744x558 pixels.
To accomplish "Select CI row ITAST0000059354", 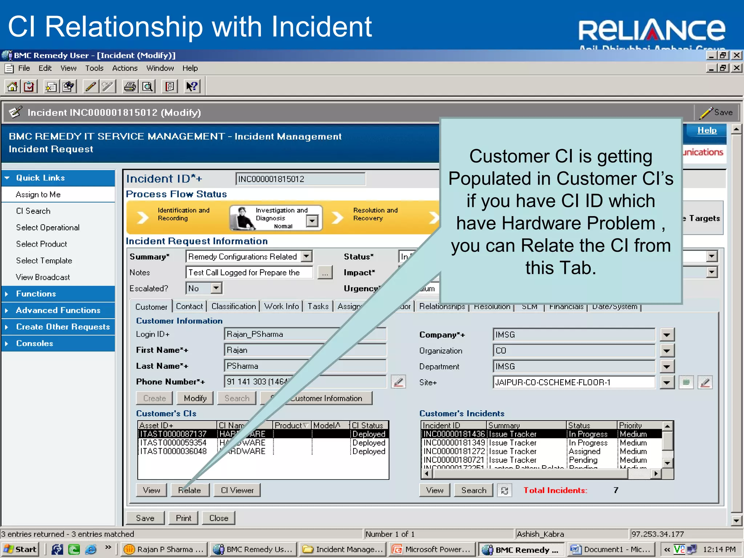I will click(263, 443).
